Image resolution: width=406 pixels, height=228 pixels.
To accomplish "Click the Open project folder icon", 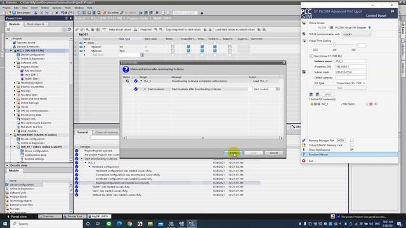I will pos(9,13).
